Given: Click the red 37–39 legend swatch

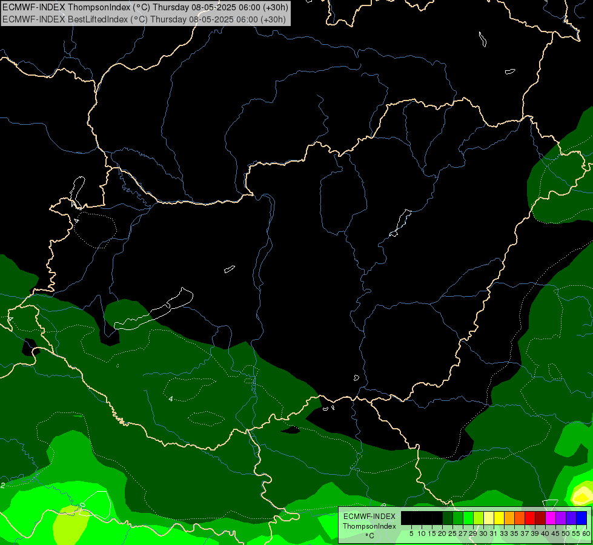Looking at the screenshot, I should pyautogui.click(x=530, y=518).
